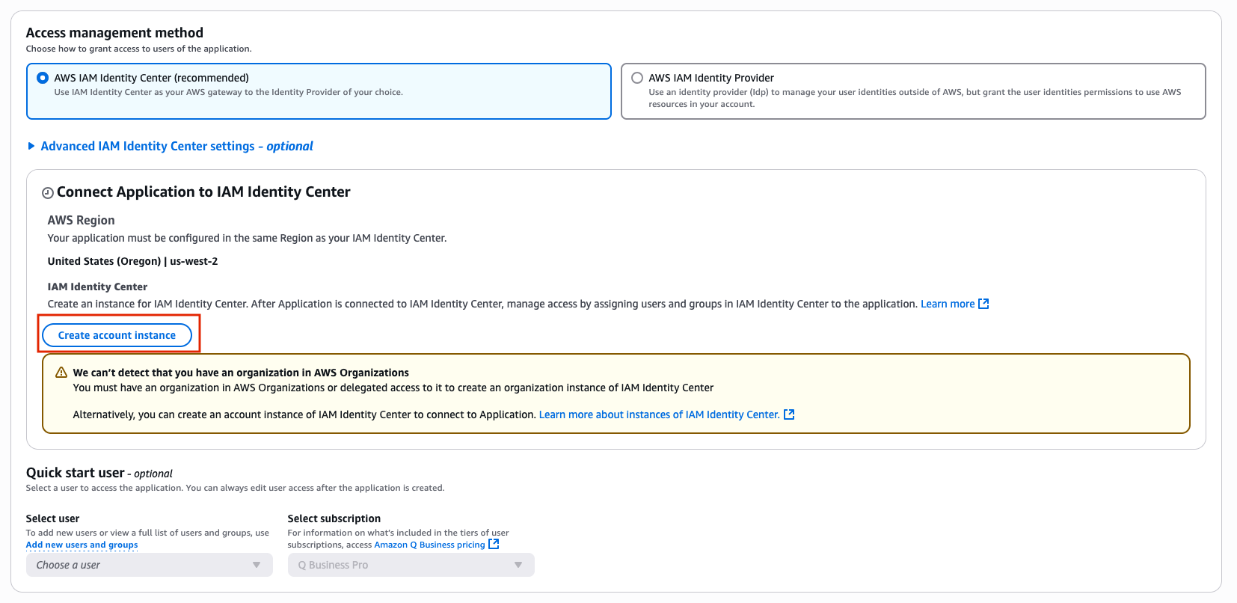Expand Advanced IAM Identity Center settings triangle
This screenshot has height=603, width=1237.
coord(31,146)
